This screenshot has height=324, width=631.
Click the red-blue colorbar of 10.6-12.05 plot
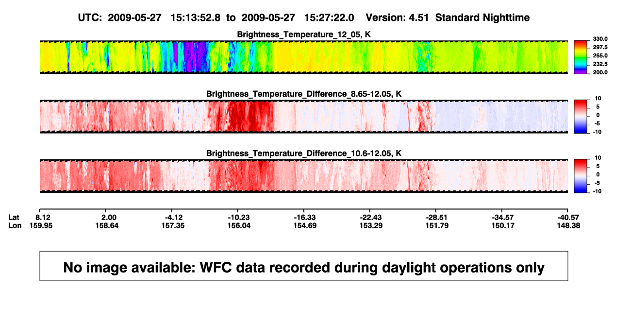pos(581,176)
